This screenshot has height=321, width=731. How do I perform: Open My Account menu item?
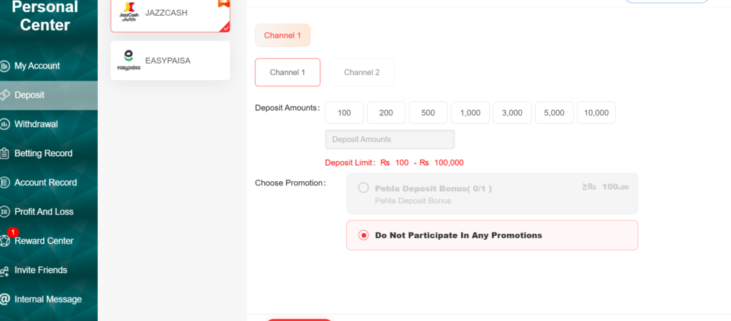(x=37, y=66)
